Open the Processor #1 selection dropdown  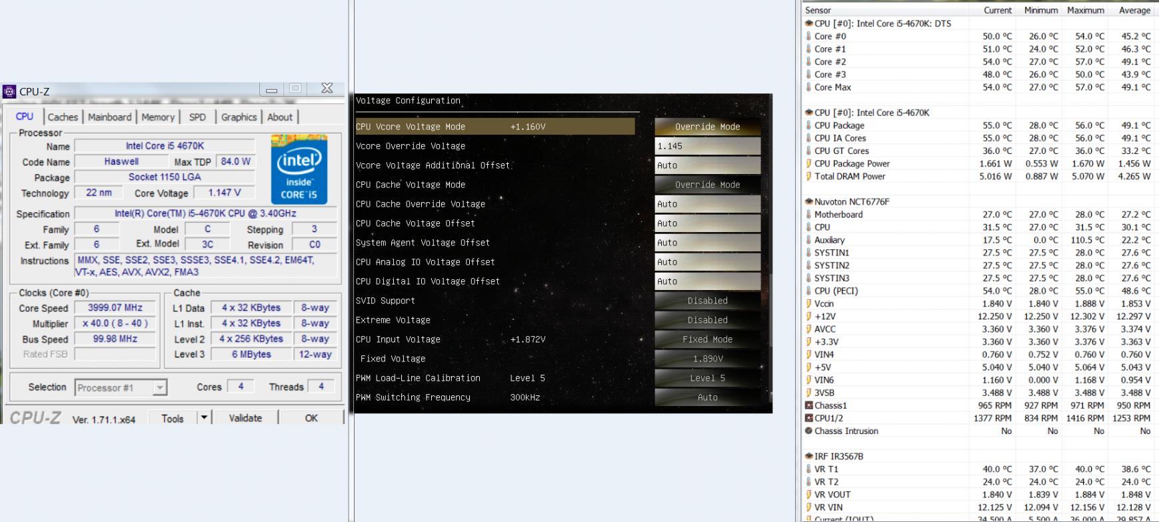pos(121,387)
